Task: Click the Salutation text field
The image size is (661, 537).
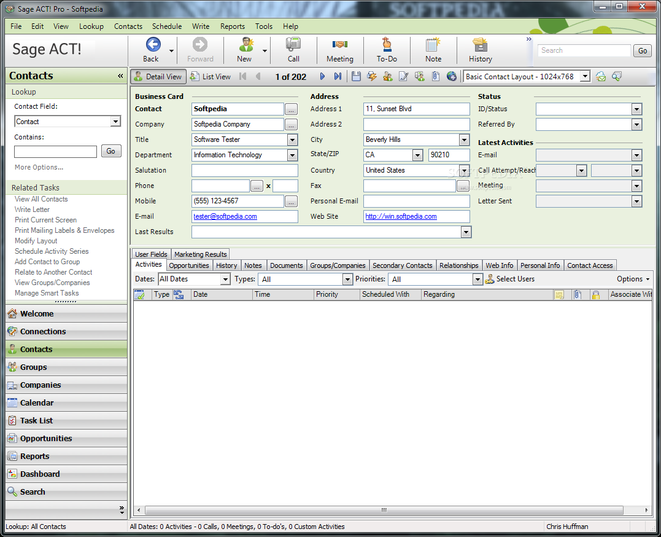Action: (x=244, y=171)
